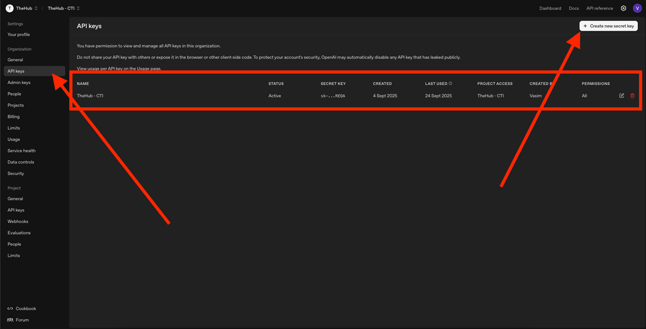This screenshot has width=646, height=329.
Task: Click the settings gear icon in header
Action: click(623, 9)
